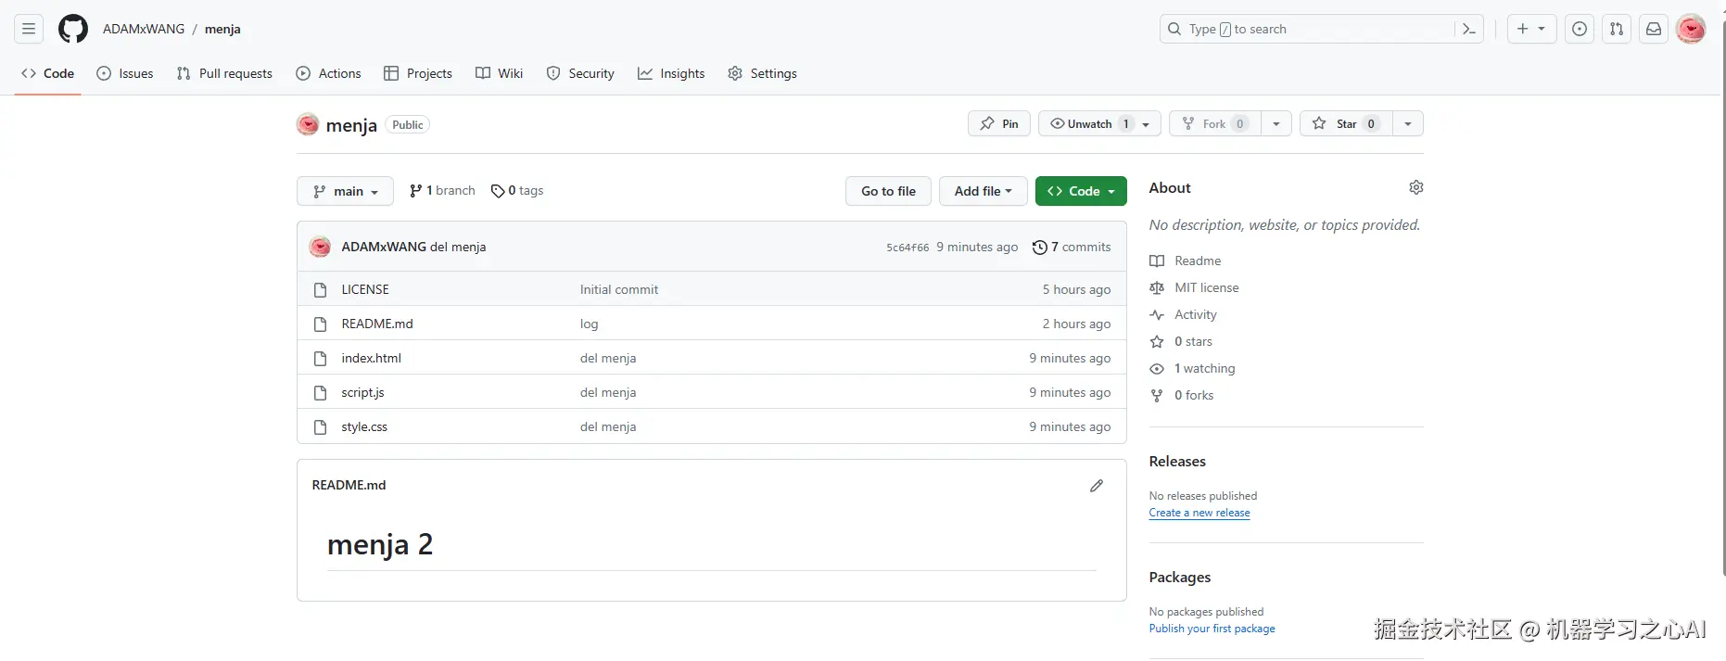Switch to the Insights tab

(671, 73)
